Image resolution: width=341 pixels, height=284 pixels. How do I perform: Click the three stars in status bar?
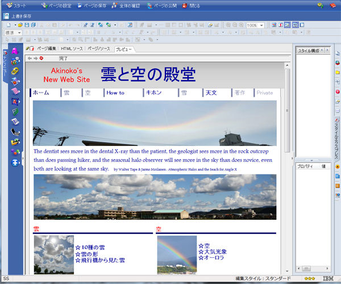[310, 278]
